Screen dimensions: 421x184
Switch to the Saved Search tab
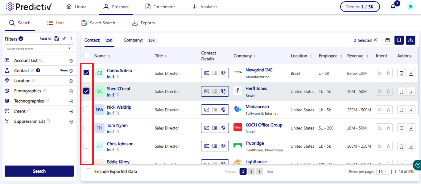coord(98,23)
